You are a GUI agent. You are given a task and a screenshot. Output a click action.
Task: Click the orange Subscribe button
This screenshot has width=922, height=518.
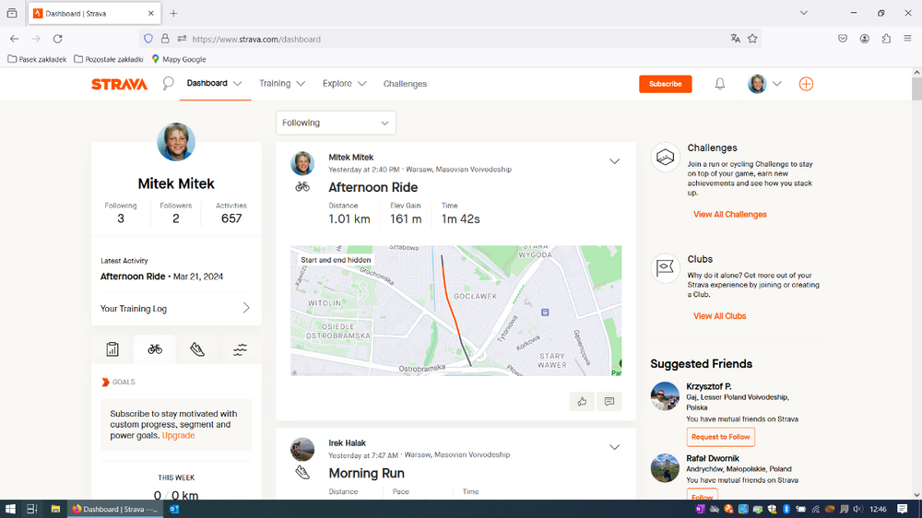point(665,84)
